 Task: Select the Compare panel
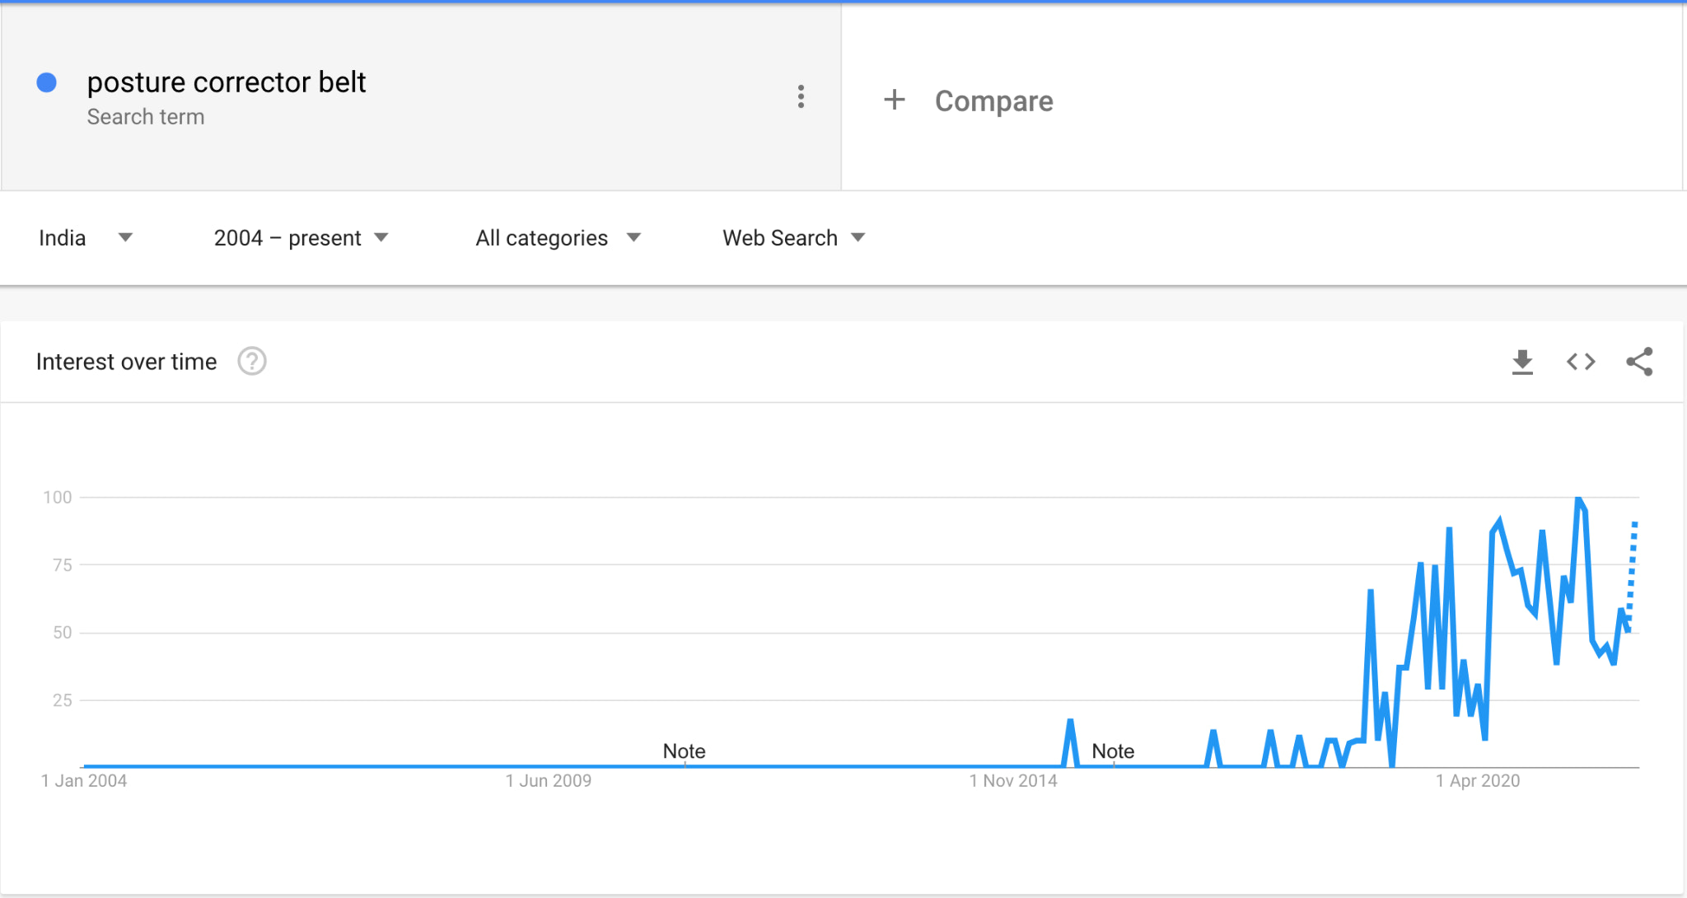click(x=1260, y=99)
